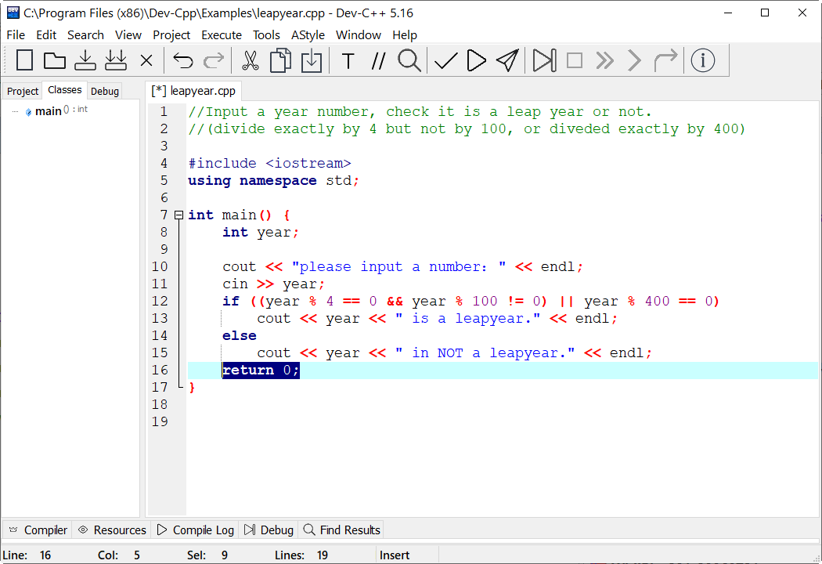
Task: Open the AStyle menu
Action: (x=308, y=34)
